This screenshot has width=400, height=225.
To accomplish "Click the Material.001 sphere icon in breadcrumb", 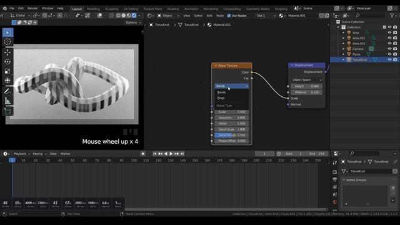I will (x=209, y=25).
